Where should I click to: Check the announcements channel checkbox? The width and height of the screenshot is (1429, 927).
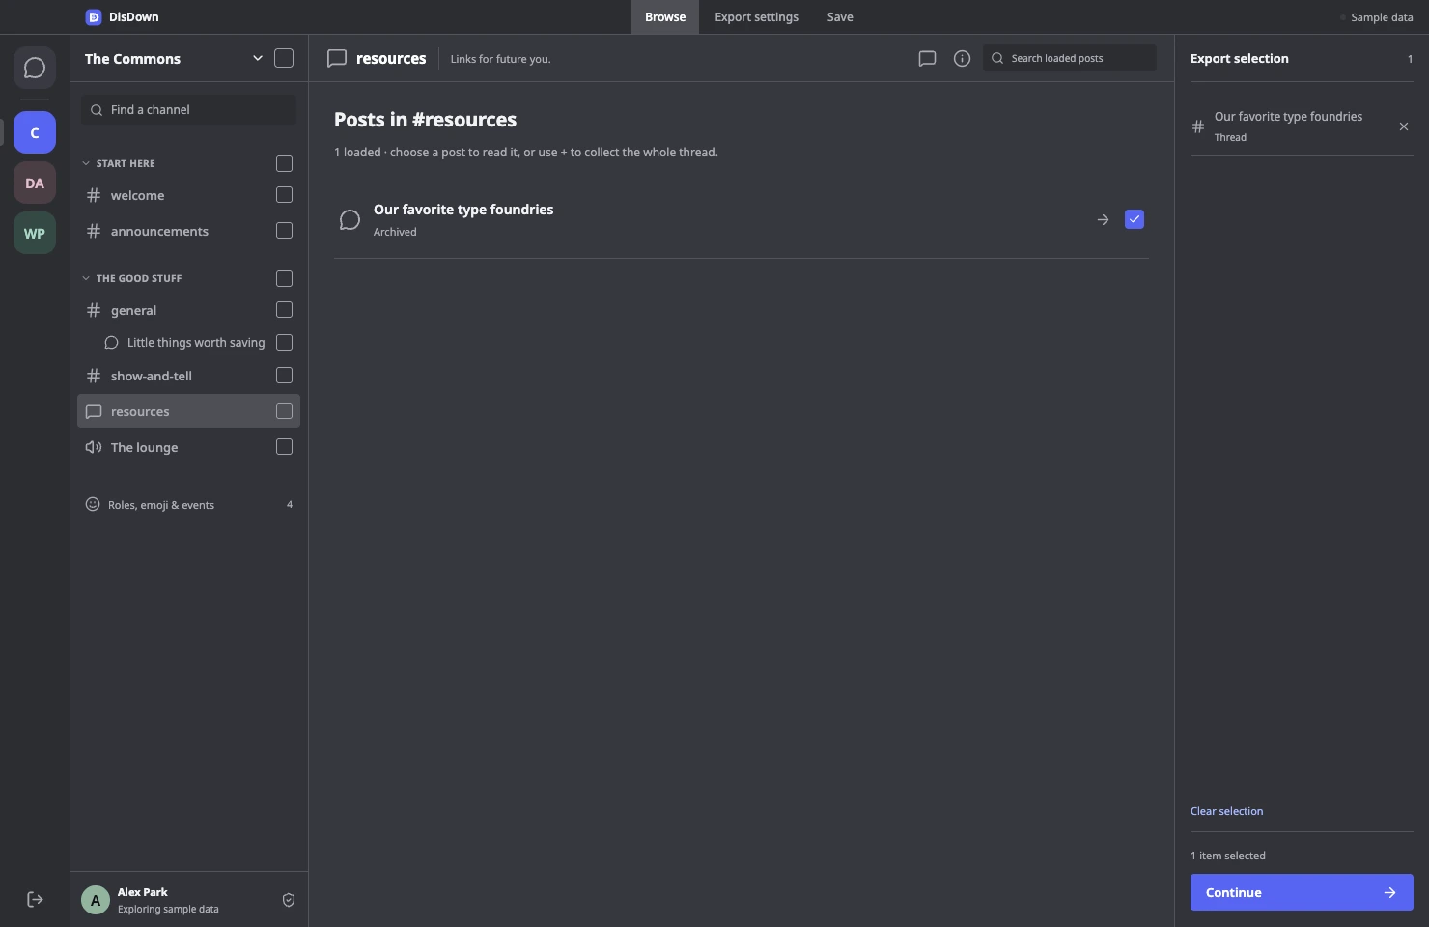click(284, 231)
